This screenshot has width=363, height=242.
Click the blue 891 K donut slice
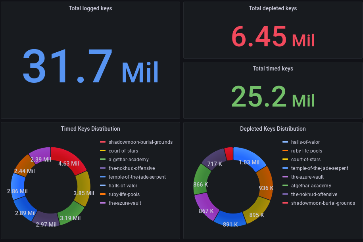230,219
